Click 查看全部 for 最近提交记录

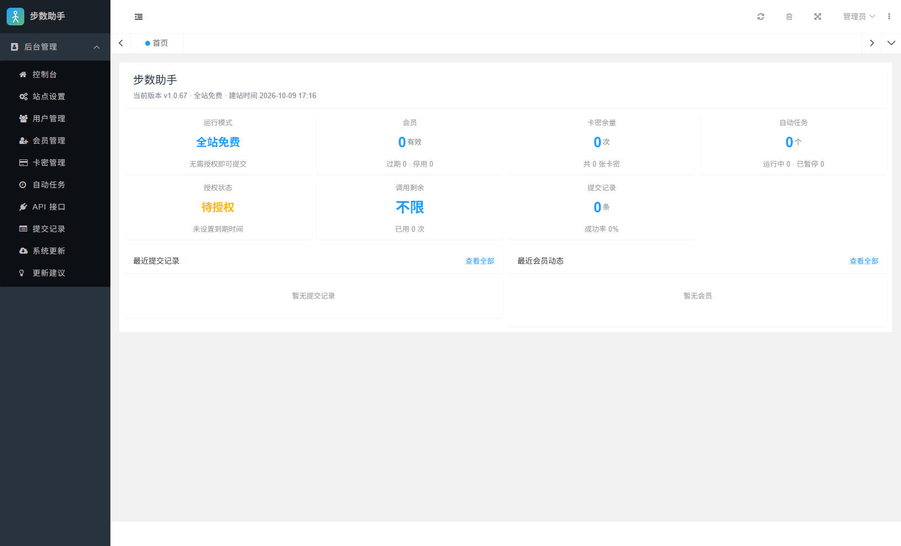coord(480,261)
